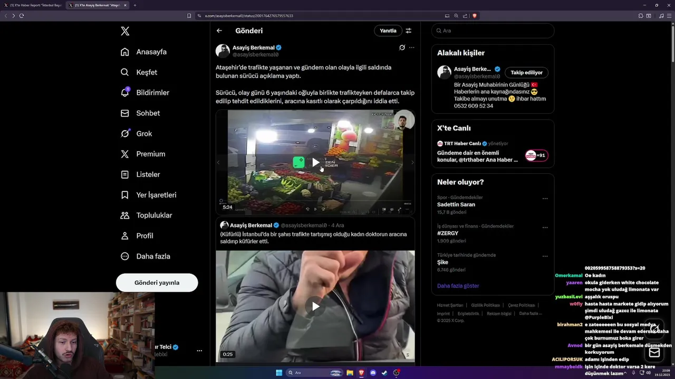Expand the footer Daha fazla ... menu
This screenshot has height=379, width=675.
[x=530, y=313]
